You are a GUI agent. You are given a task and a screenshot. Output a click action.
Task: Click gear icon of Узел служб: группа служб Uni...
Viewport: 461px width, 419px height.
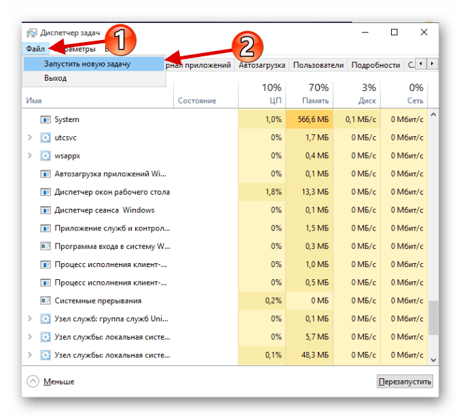click(x=45, y=319)
